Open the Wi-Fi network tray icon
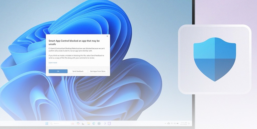The height and width of the screenshot is (129, 257). [172, 123]
